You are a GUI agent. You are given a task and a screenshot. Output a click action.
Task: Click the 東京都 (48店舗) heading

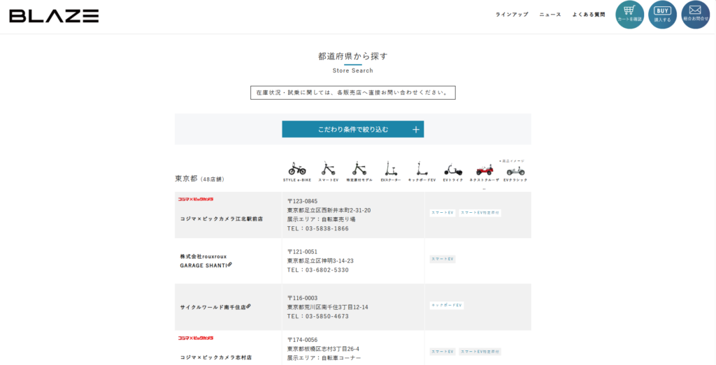199,179
